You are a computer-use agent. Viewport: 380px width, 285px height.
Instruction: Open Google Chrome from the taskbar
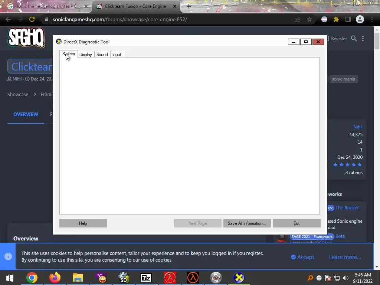pos(32,278)
